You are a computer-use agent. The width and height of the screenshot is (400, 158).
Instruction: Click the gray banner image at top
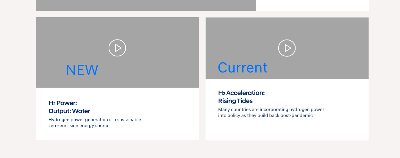[146, 5]
